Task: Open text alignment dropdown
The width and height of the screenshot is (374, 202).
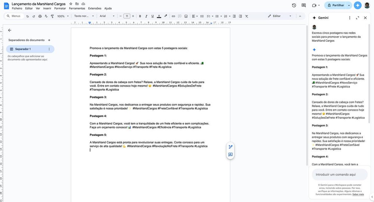Action: 194,16
